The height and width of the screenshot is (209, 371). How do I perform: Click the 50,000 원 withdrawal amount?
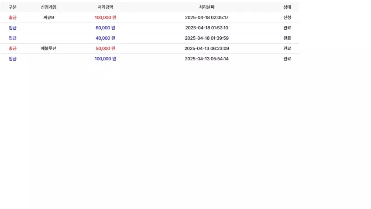tap(105, 49)
